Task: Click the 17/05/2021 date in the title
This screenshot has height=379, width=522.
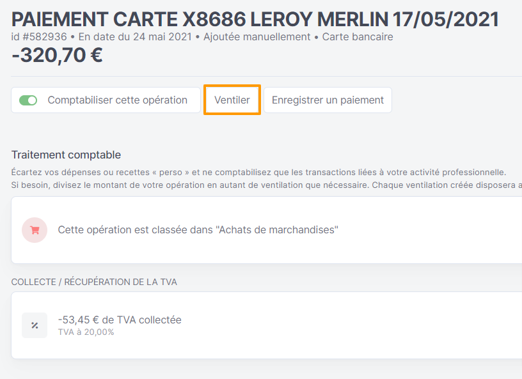Action: [x=446, y=19]
